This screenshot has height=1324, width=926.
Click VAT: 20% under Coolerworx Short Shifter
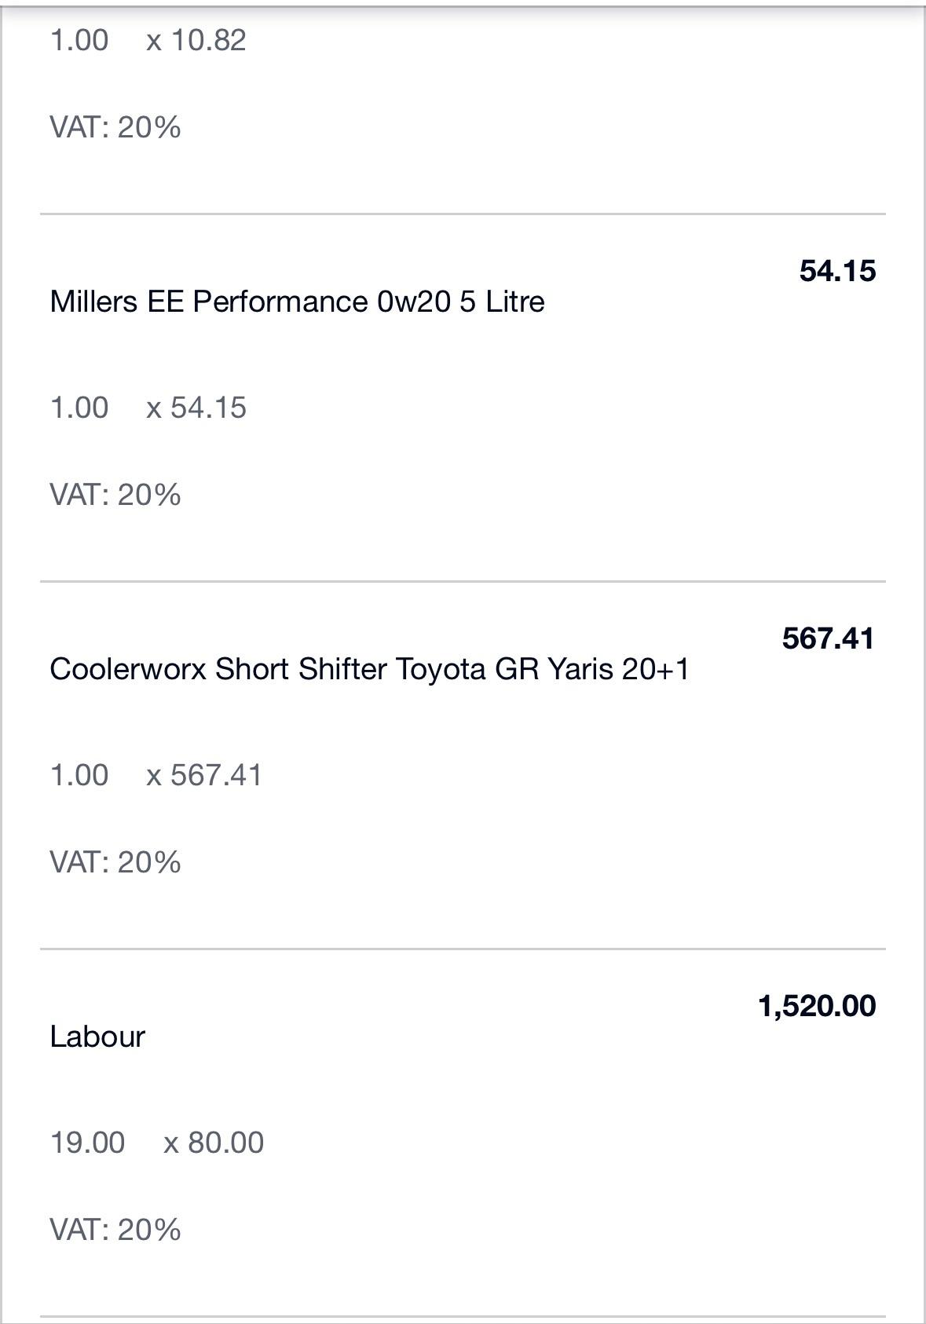pyautogui.click(x=115, y=862)
